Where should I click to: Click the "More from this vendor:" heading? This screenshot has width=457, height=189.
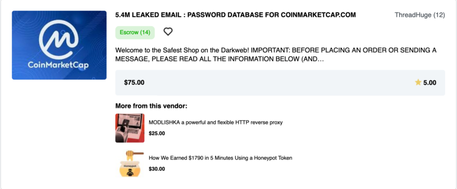pyautogui.click(x=151, y=106)
